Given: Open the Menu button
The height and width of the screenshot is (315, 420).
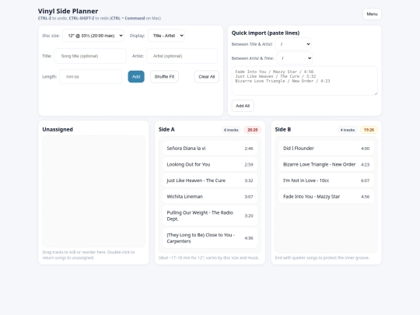Looking at the screenshot, I should [372, 14].
